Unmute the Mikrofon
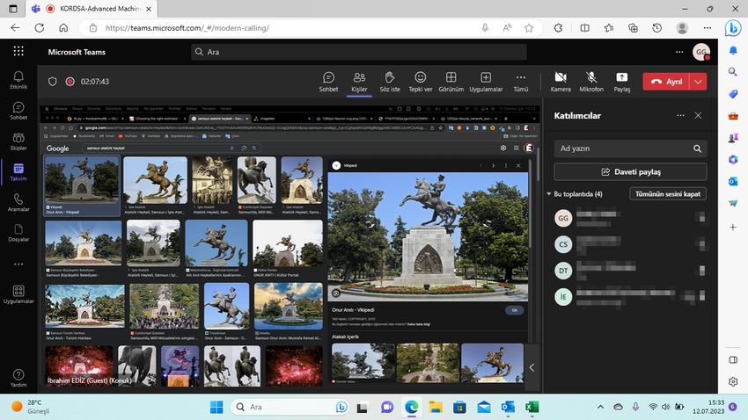Viewport: 748px width, 420px height. 591,82
